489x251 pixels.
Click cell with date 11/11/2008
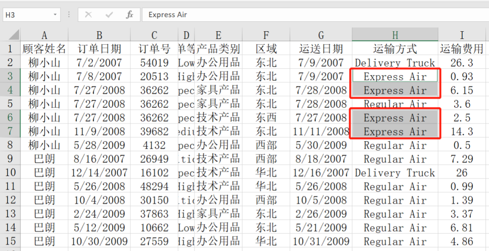coord(321,131)
